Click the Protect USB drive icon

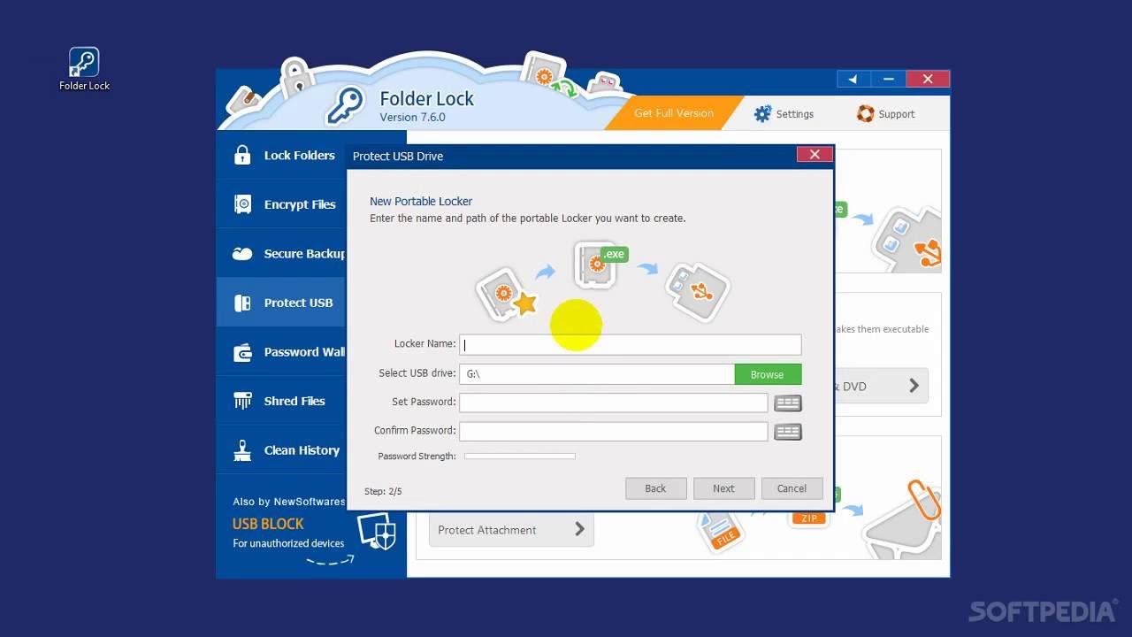242,303
